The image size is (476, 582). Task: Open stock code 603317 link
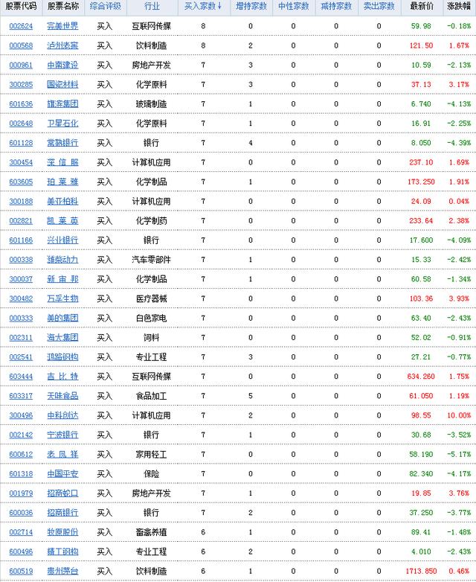coord(21,396)
